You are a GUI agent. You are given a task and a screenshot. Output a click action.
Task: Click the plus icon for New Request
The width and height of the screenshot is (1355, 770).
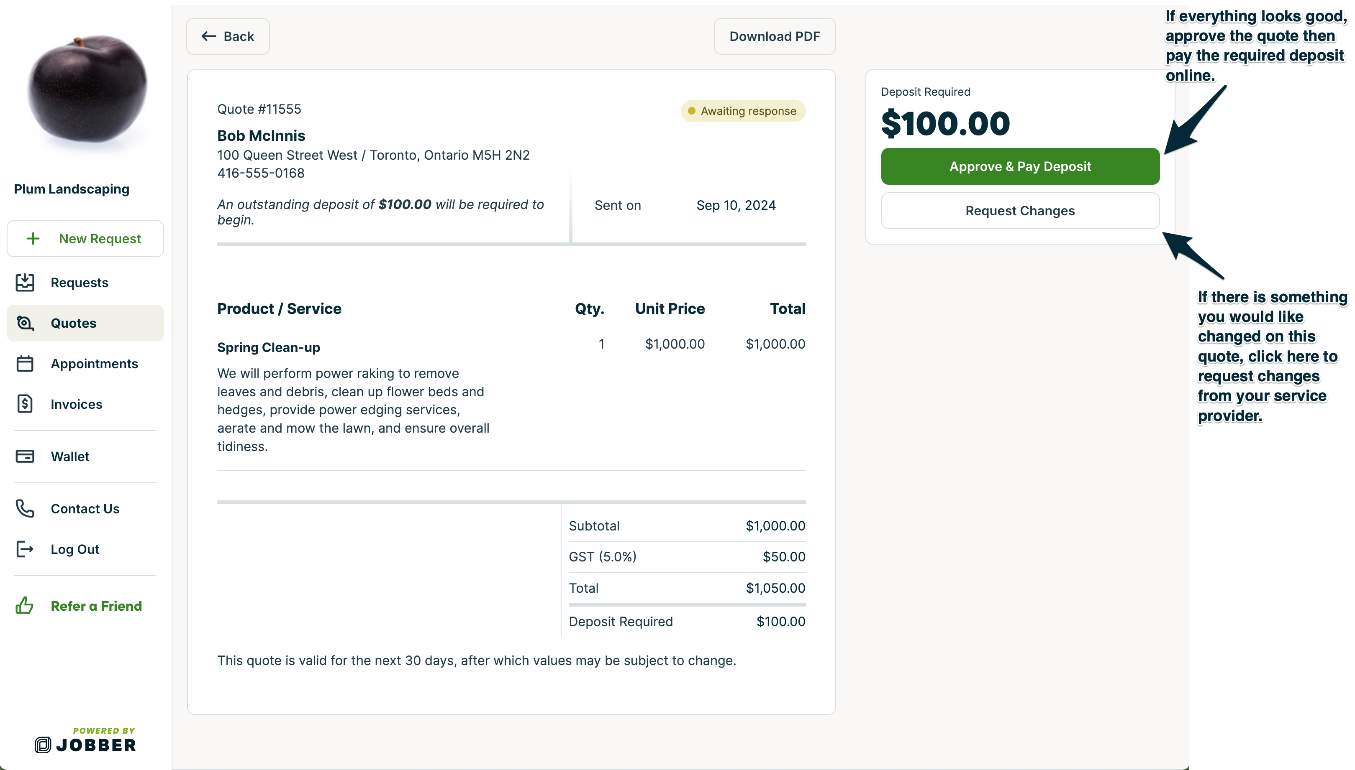(x=33, y=239)
